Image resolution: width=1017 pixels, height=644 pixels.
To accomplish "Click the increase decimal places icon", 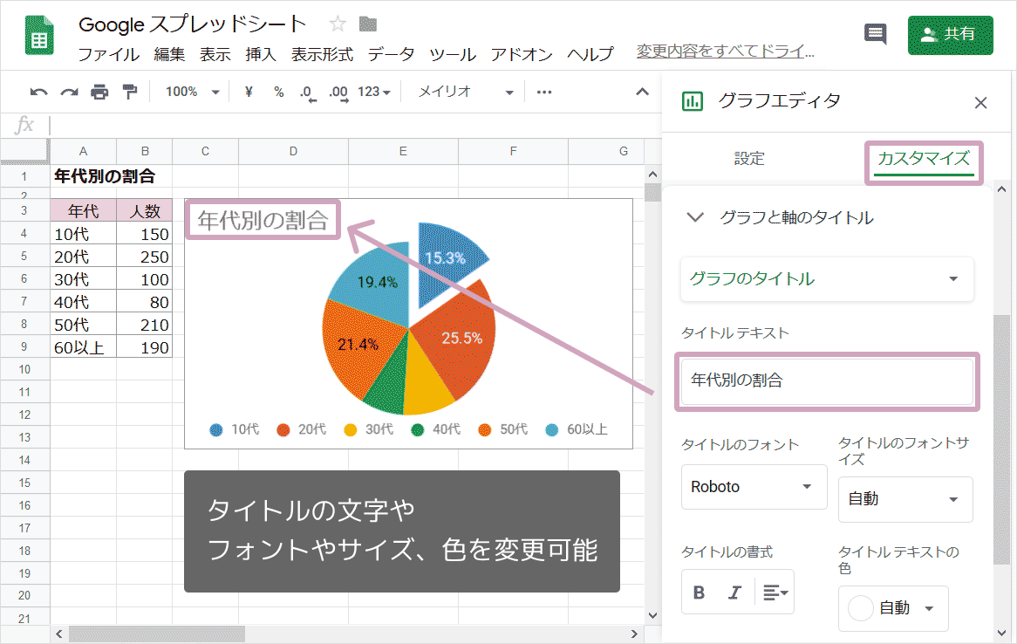I will click(338, 92).
